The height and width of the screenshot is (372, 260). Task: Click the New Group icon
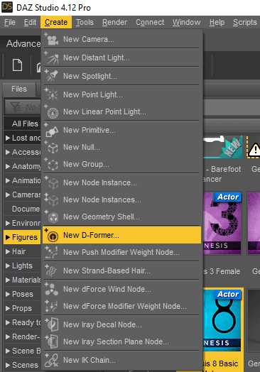[x=53, y=165]
